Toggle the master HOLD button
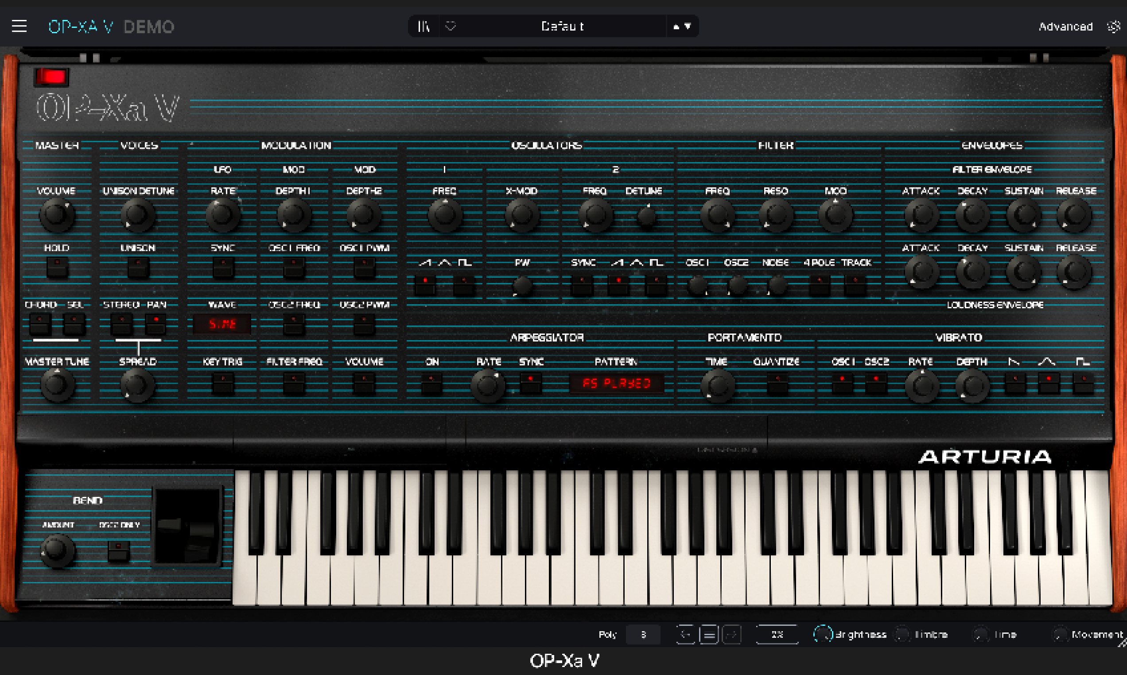This screenshot has height=675, width=1127. 57,268
